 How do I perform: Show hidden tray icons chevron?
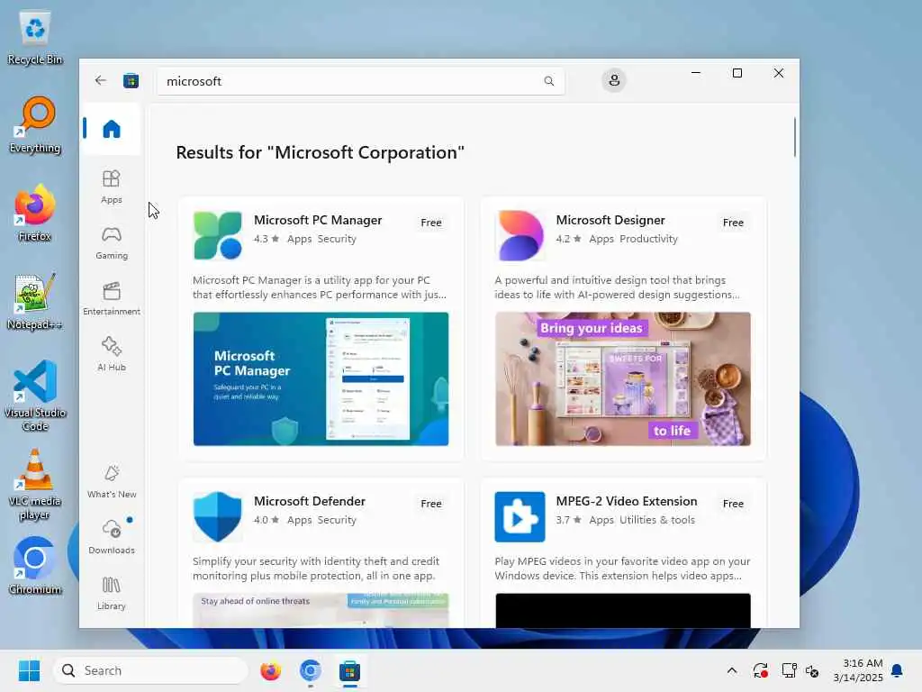tap(732, 670)
